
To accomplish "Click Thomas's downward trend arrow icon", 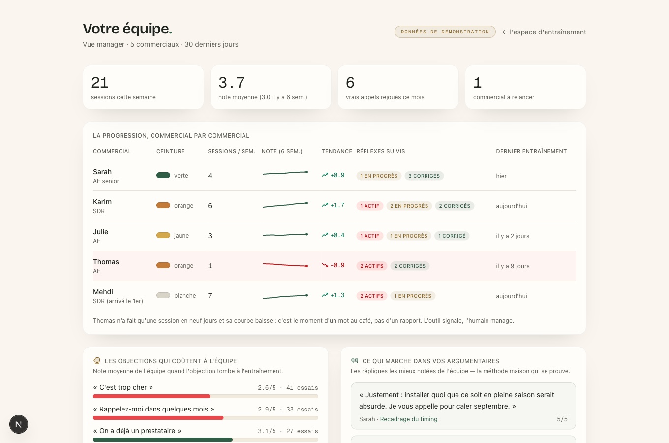I will [325, 265].
